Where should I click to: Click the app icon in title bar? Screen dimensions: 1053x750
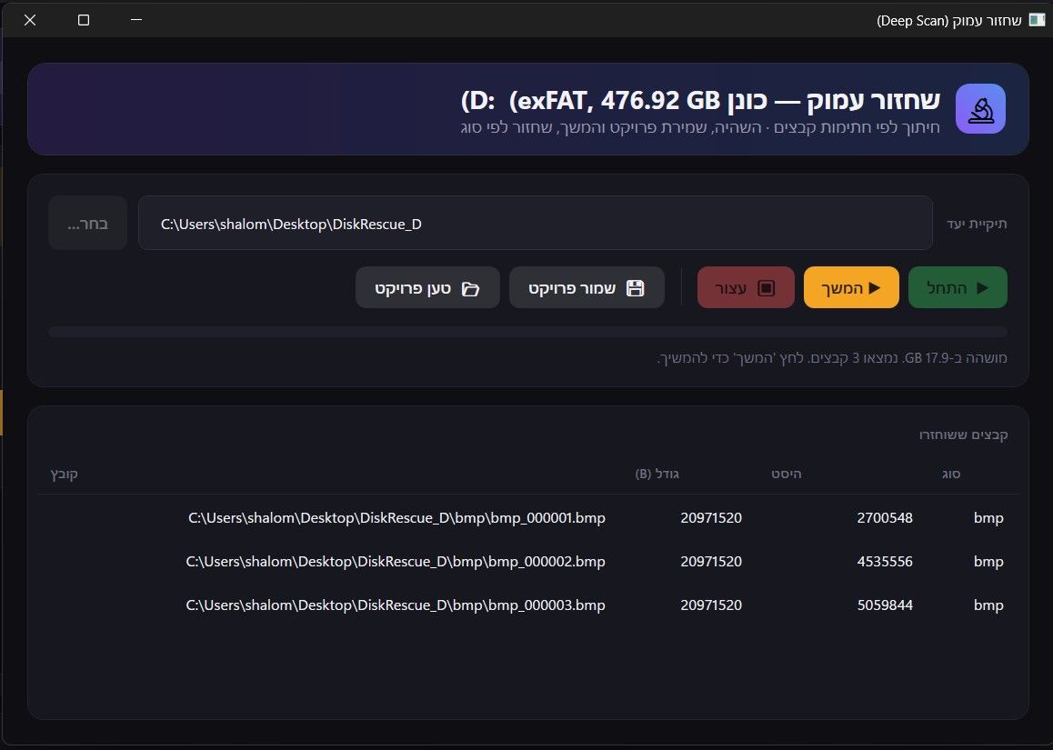pyautogui.click(x=1037, y=20)
